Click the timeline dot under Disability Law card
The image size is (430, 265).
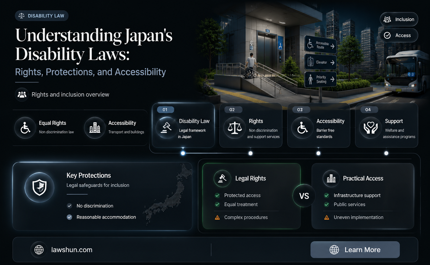coord(183,153)
